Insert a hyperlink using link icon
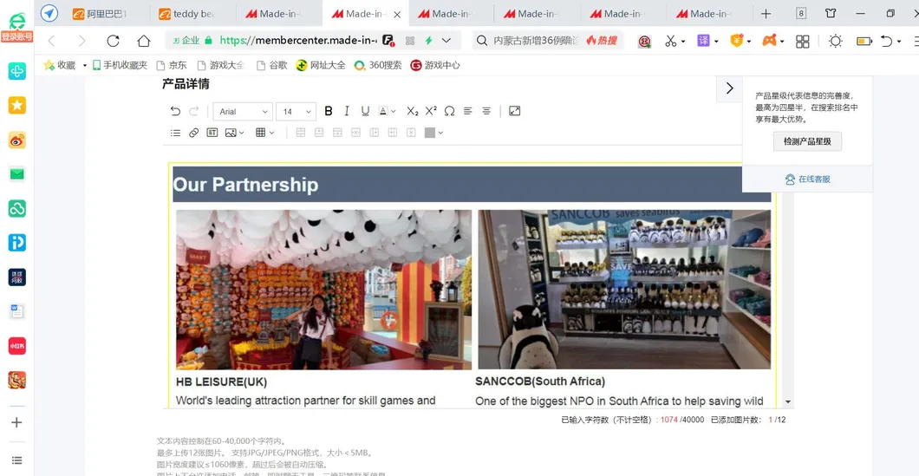This screenshot has height=476, width=919. click(x=194, y=133)
